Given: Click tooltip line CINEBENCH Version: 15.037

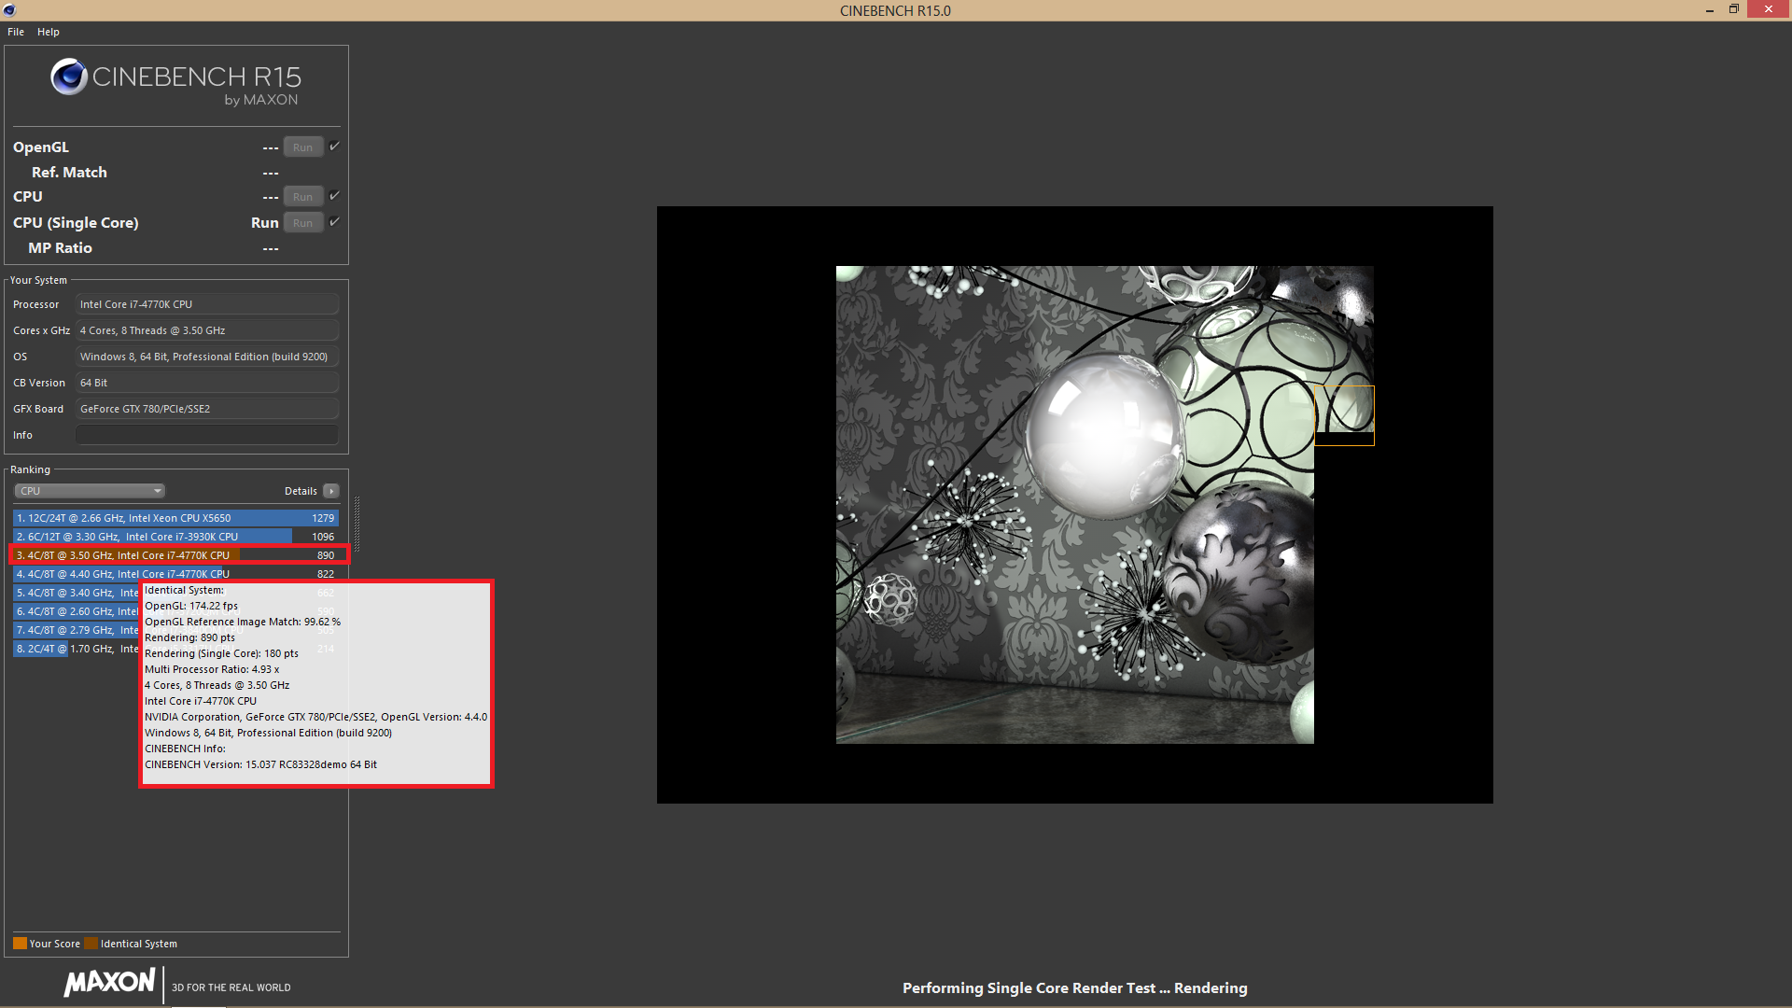Looking at the screenshot, I should point(260,764).
